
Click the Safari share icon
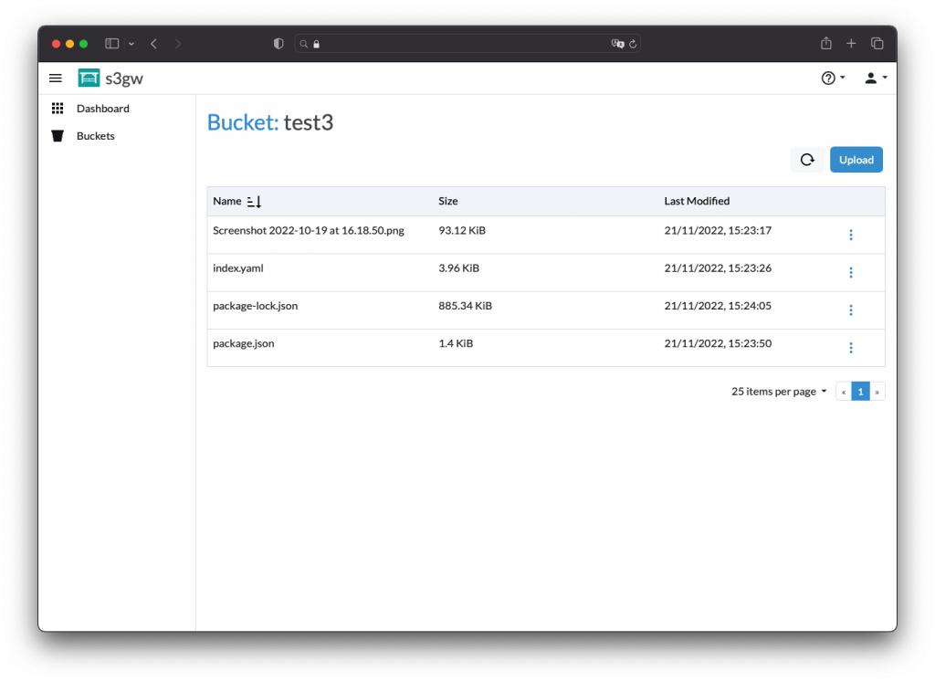click(825, 44)
